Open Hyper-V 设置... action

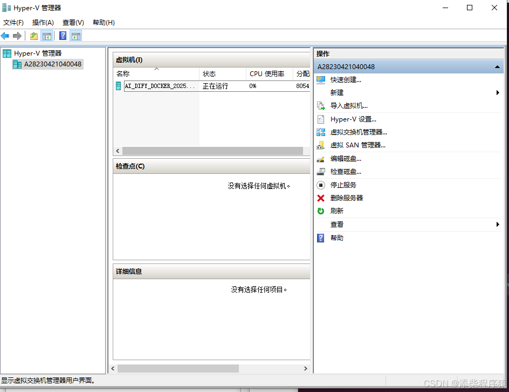353,119
